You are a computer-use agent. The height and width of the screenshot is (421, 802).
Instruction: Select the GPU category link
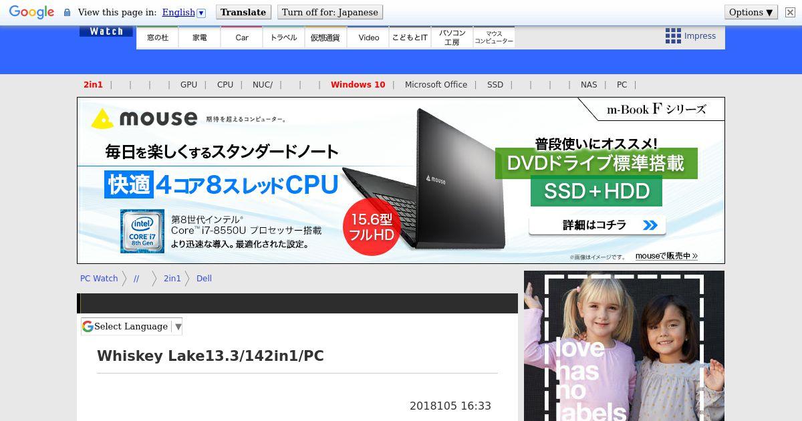pyautogui.click(x=188, y=85)
